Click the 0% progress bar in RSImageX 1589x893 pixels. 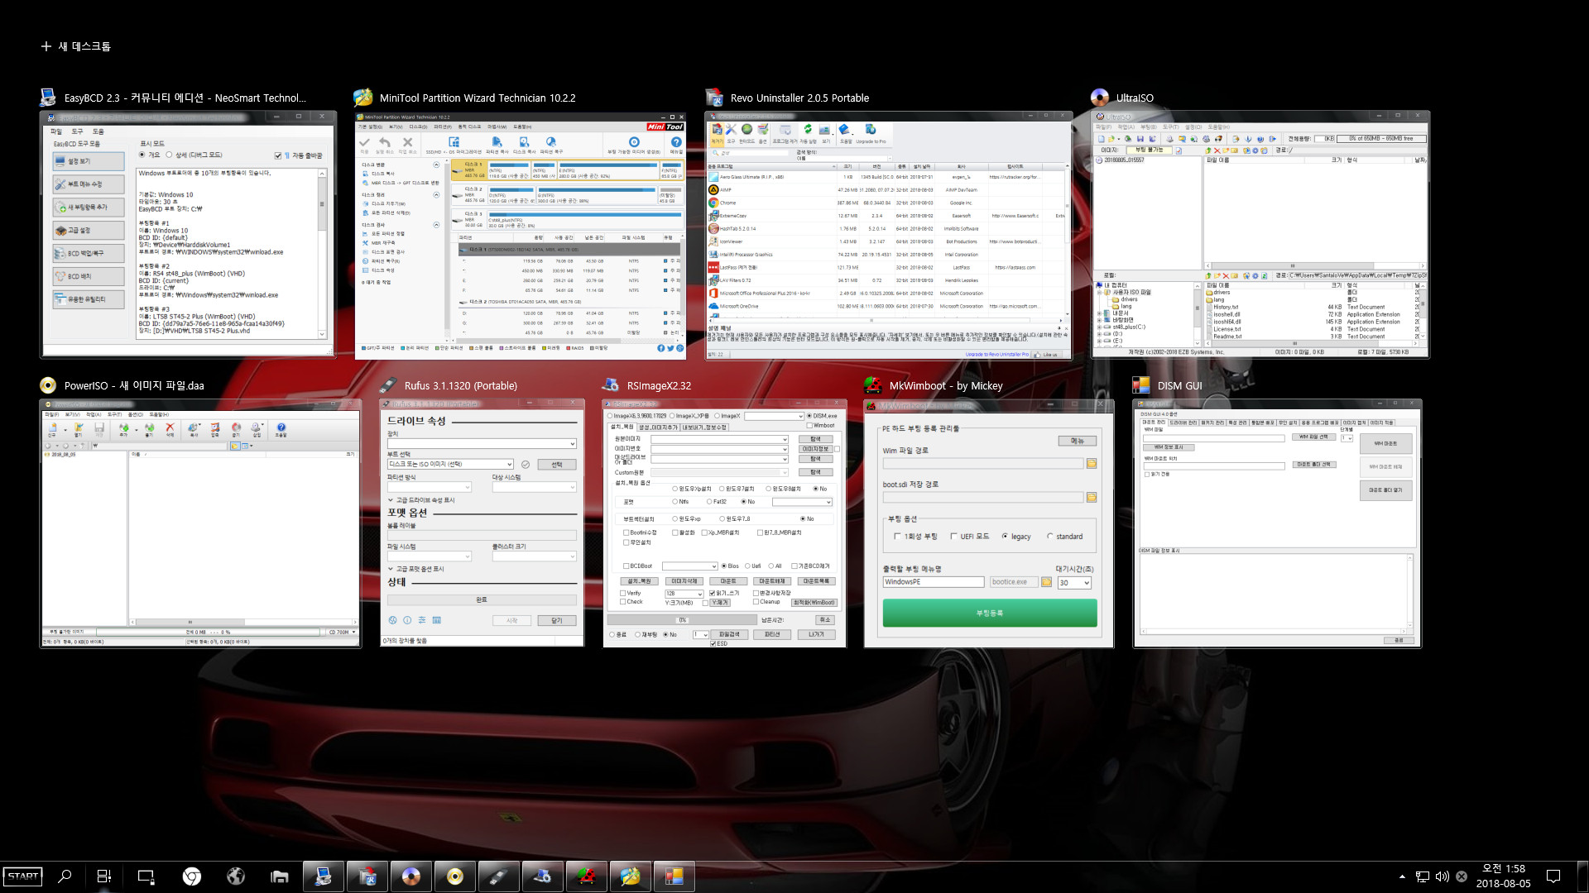(682, 619)
